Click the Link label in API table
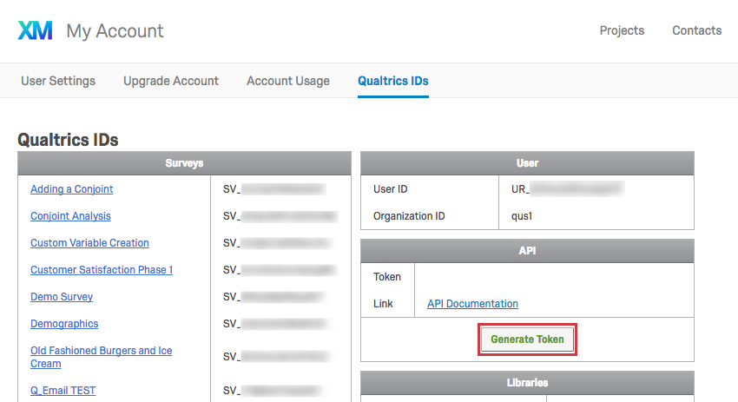Image resolution: width=738 pixels, height=402 pixels. [x=383, y=304]
